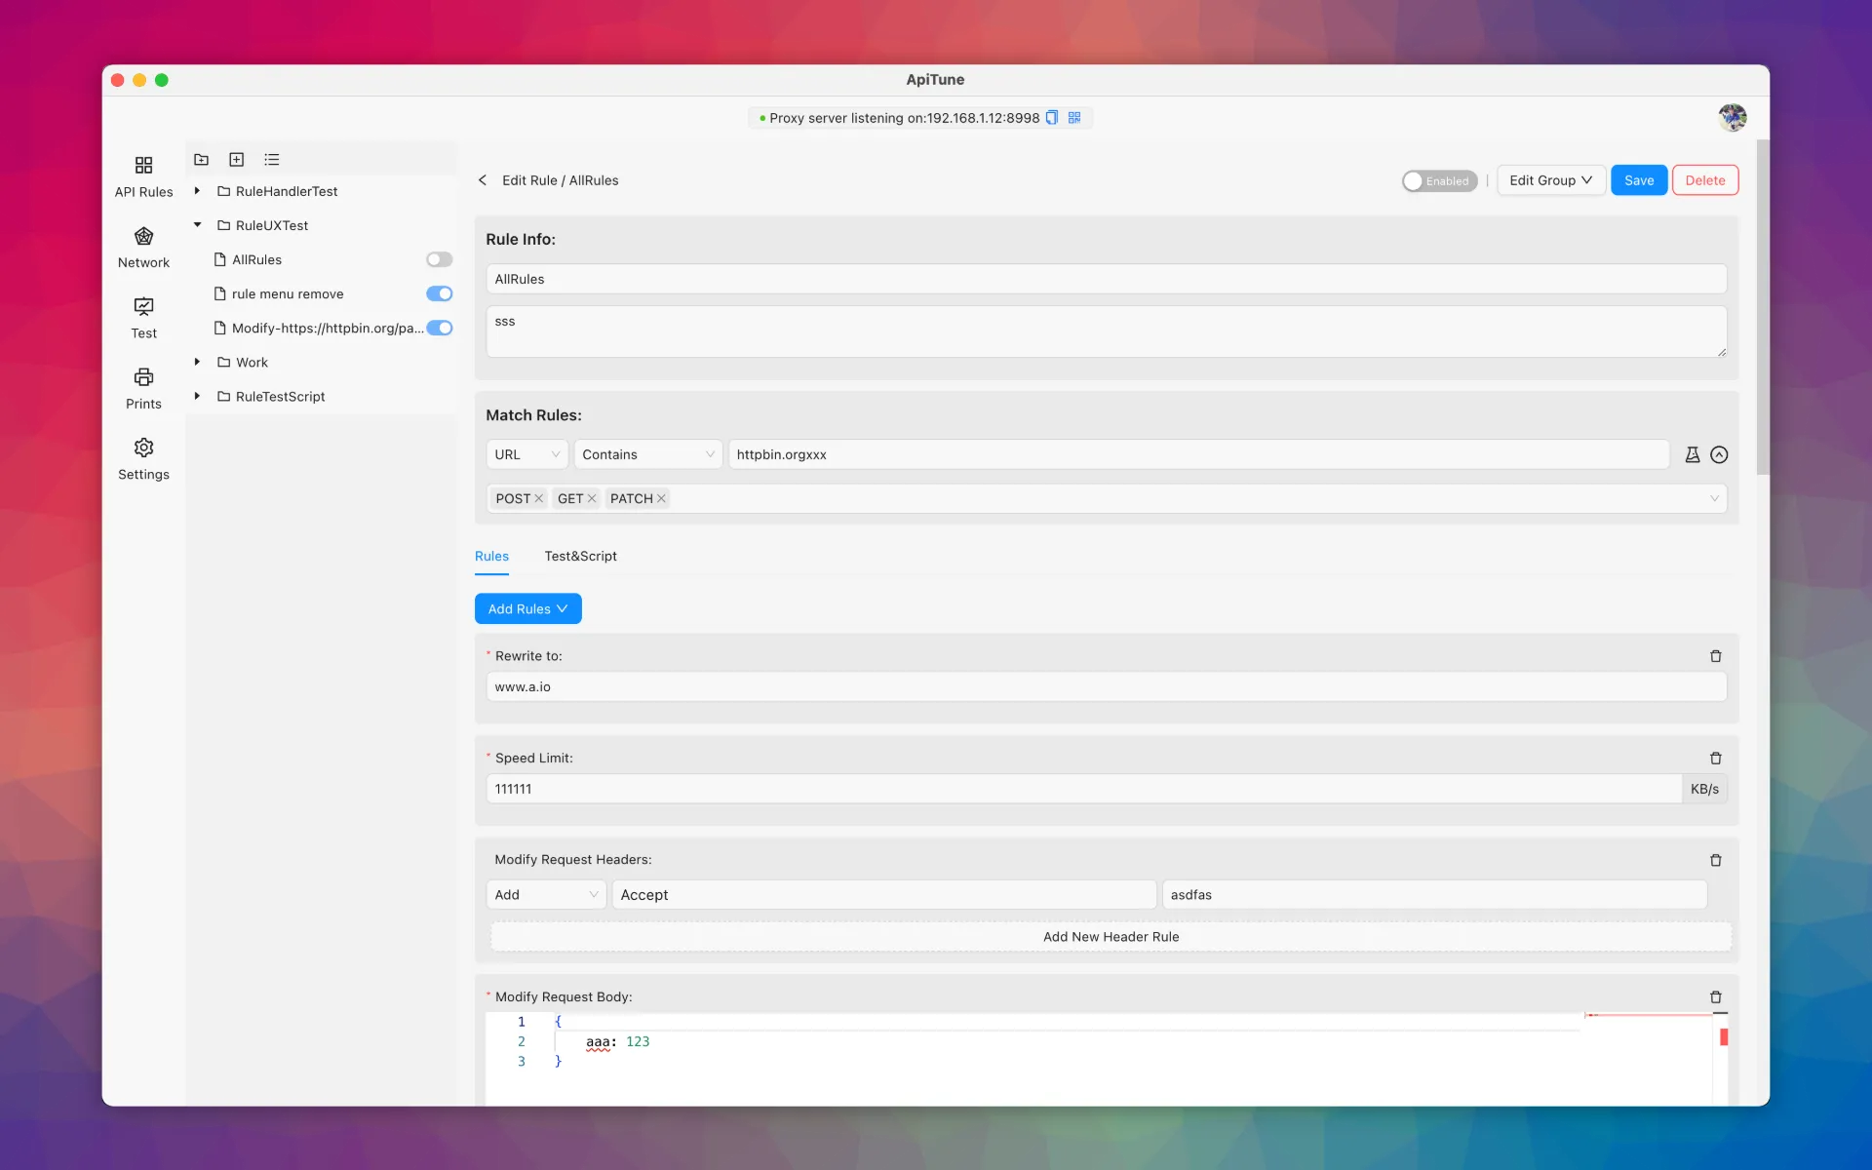Disable the rule menu remove toggle
The image size is (1872, 1170).
coord(439,293)
